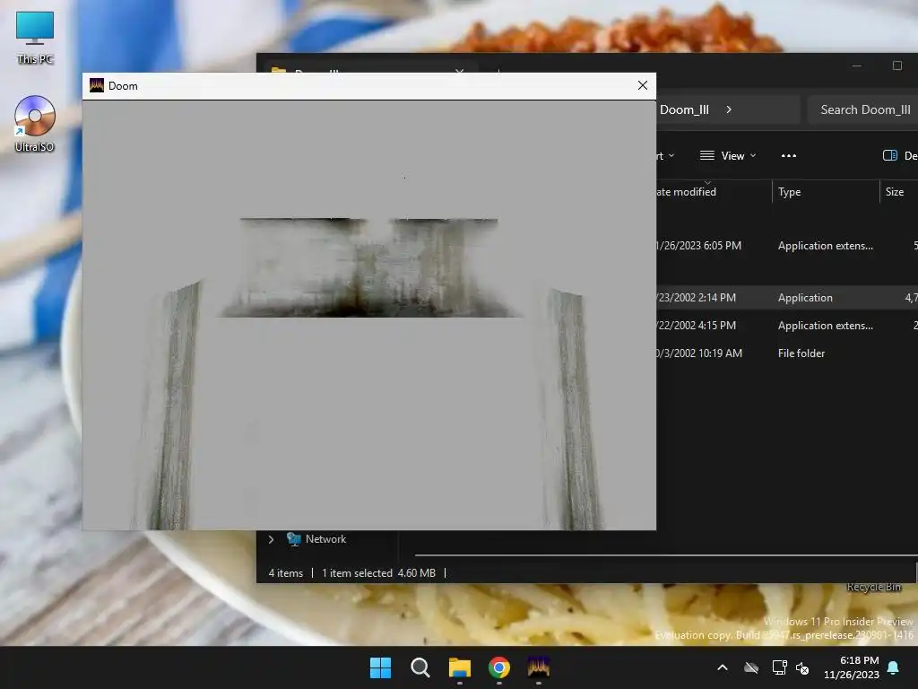Click the horizontal scrollbar in File Explorer
The width and height of the screenshot is (918, 689).
pos(666,554)
